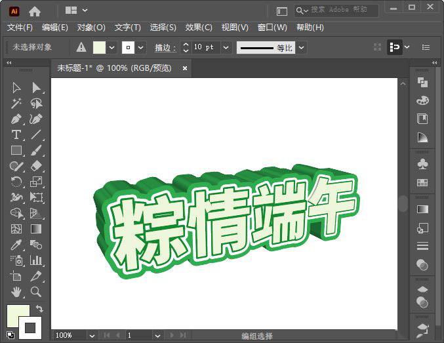
Task: Select the Perspective Grid tool
Action: [36, 213]
